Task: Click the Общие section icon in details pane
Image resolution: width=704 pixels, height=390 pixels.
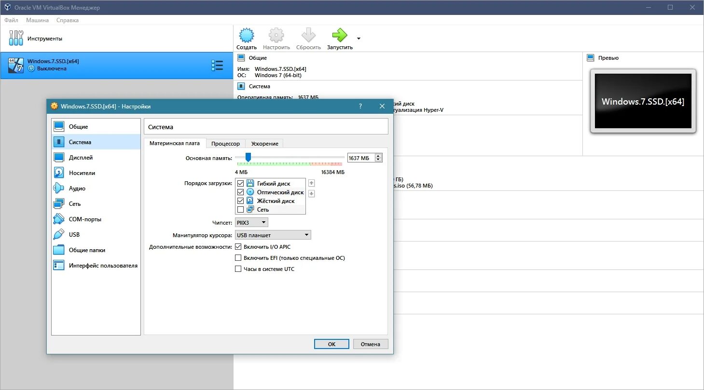Action: 241,57
